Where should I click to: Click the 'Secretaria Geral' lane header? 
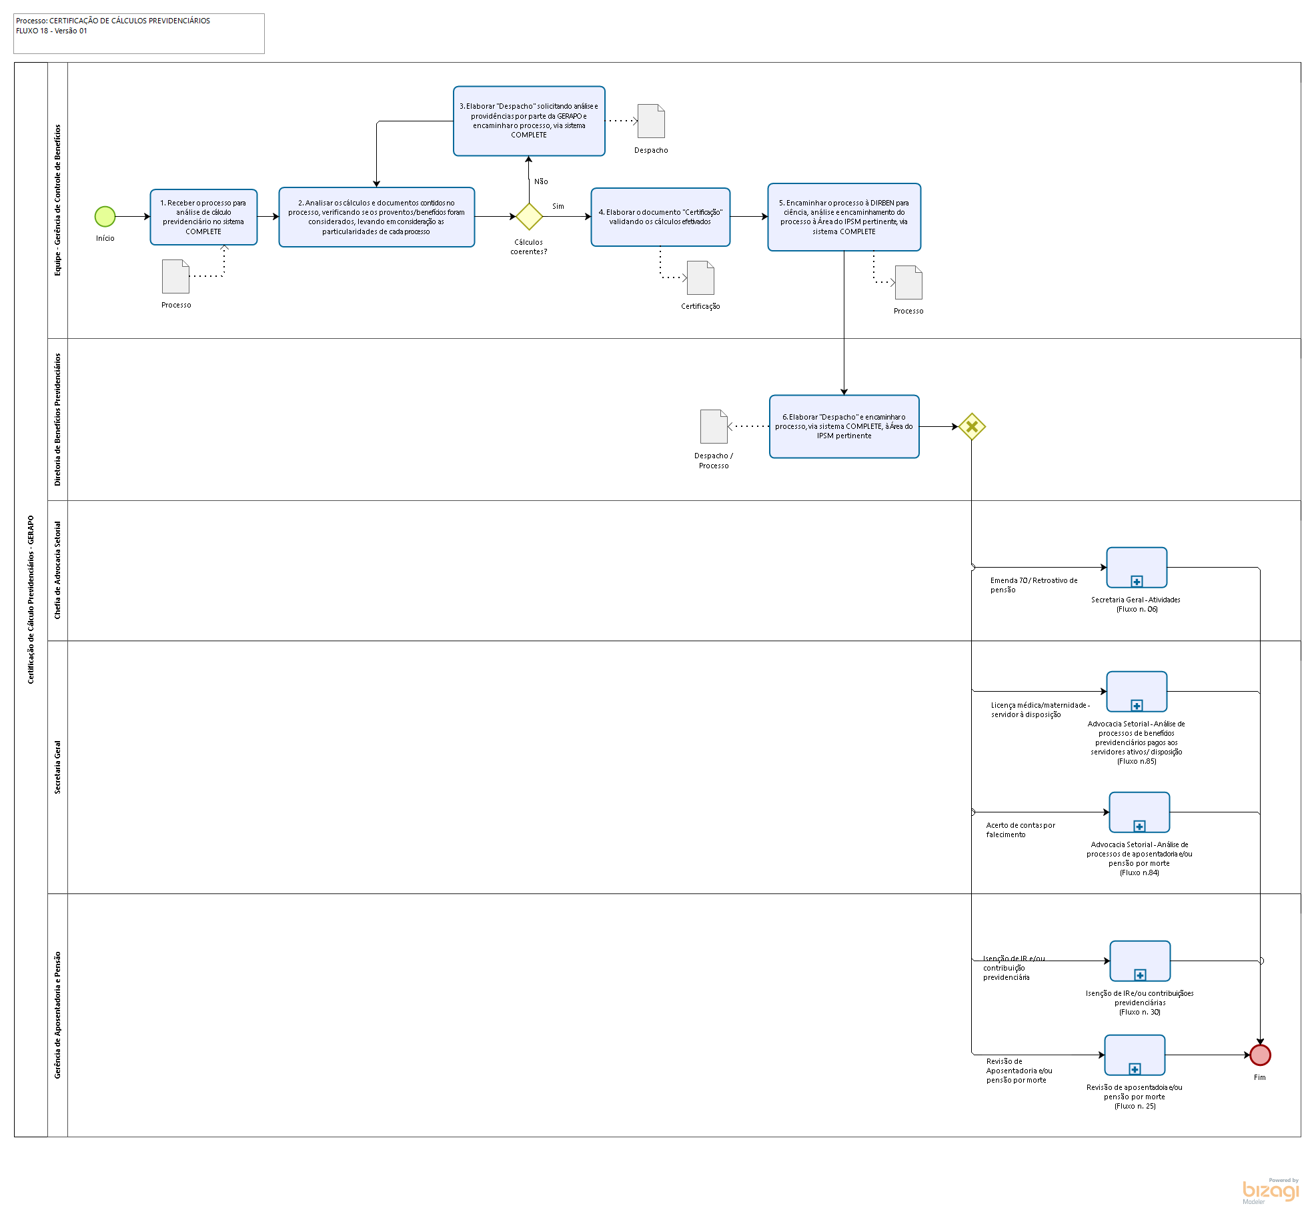point(57,767)
